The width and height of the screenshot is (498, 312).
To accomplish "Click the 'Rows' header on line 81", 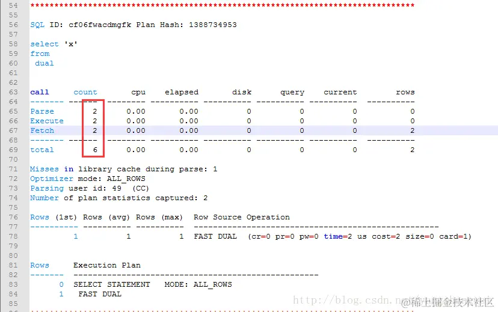I will 40,265.
